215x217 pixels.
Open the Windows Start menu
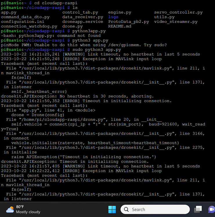pos(112,209)
